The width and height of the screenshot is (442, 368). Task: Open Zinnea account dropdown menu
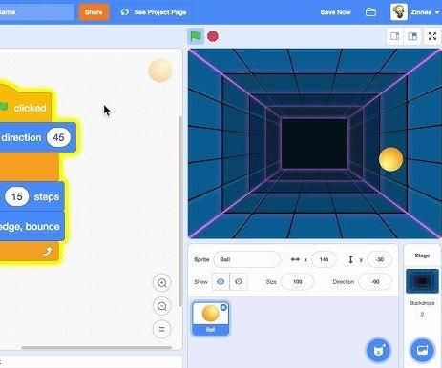425,12
